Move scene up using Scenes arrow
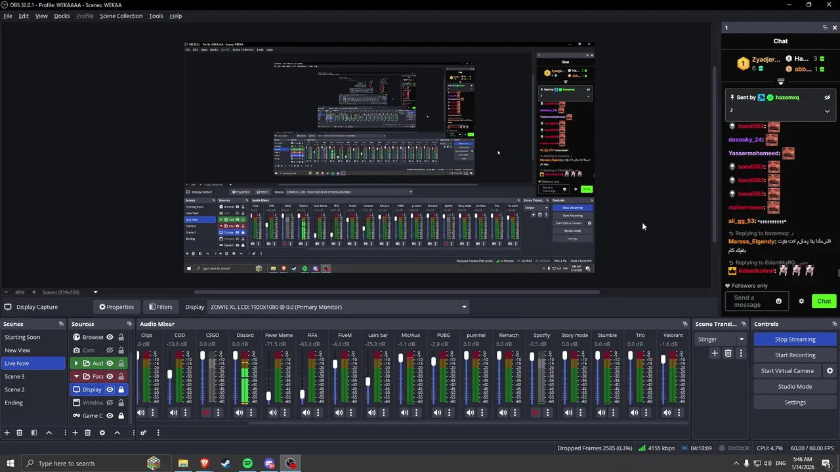Image resolution: width=840 pixels, height=472 pixels. click(x=49, y=433)
